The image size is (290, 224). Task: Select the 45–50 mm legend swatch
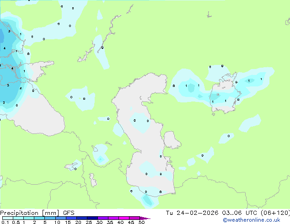tap(134, 218)
